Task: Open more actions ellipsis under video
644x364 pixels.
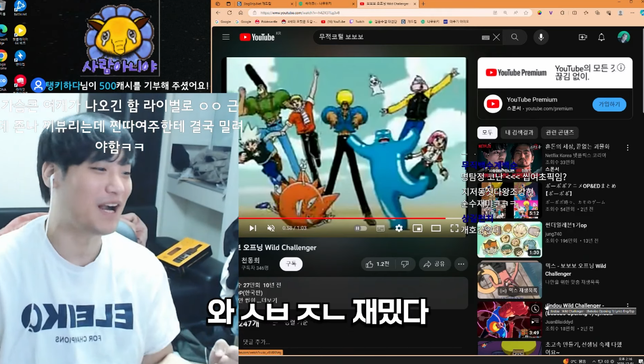Action: click(x=461, y=264)
